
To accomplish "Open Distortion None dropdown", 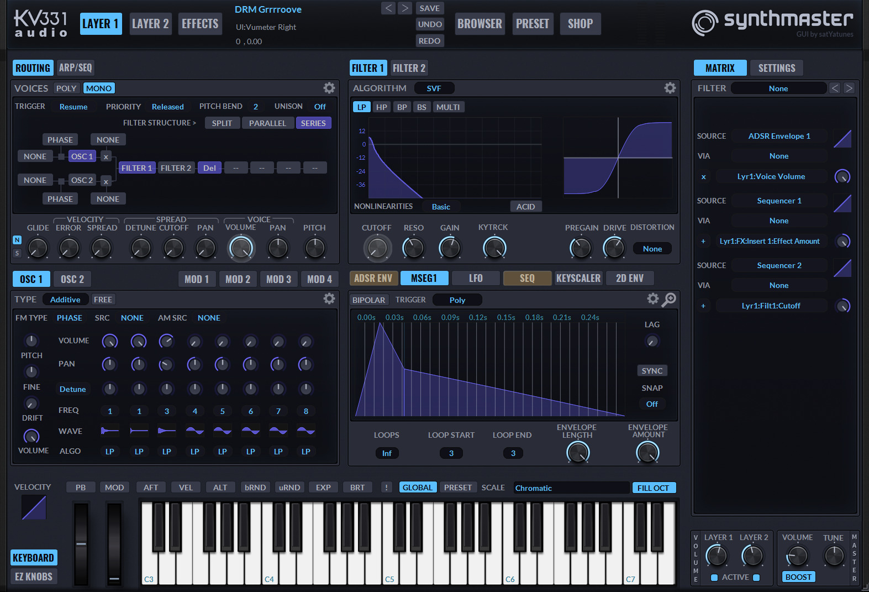I will coord(652,249).
